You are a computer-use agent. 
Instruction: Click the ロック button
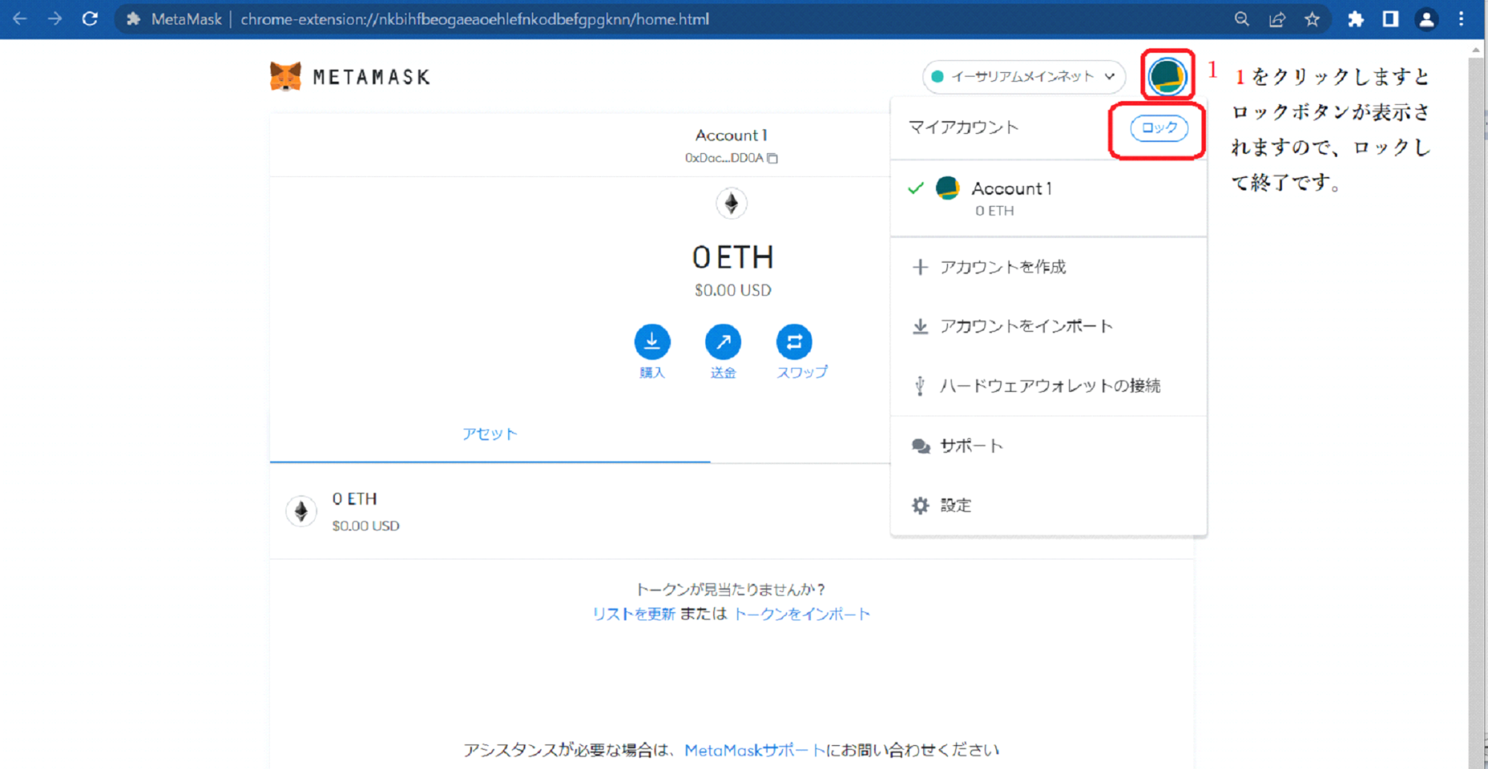point(1159,128)
